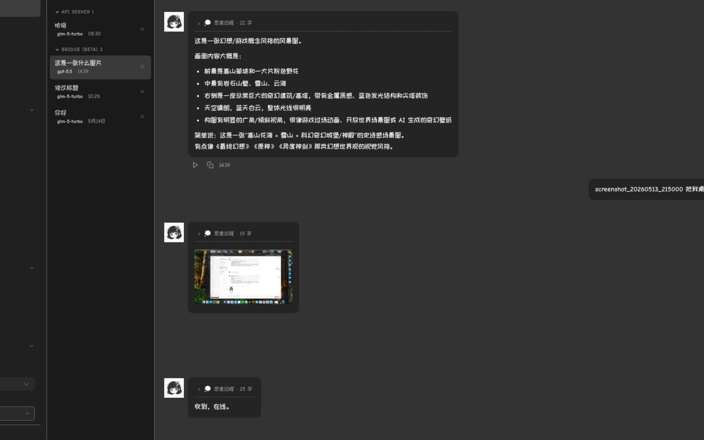Copy the first reply with the copy icon
This screenshot has height=440, width=704.
(210, 165)
